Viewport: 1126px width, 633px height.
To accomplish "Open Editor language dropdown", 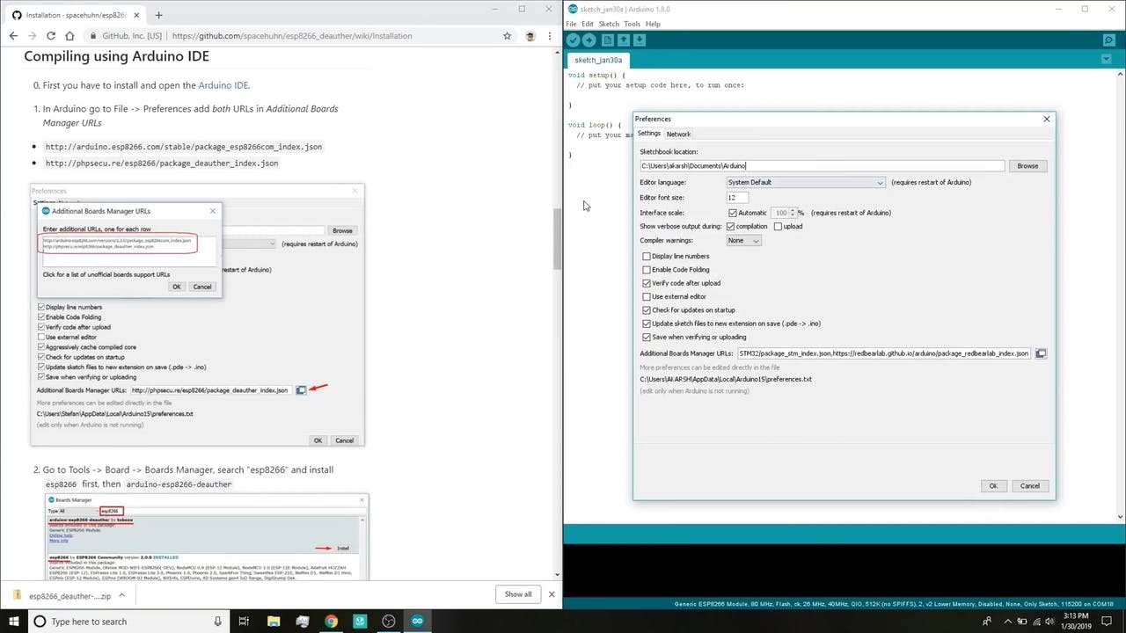I will 806,182.
